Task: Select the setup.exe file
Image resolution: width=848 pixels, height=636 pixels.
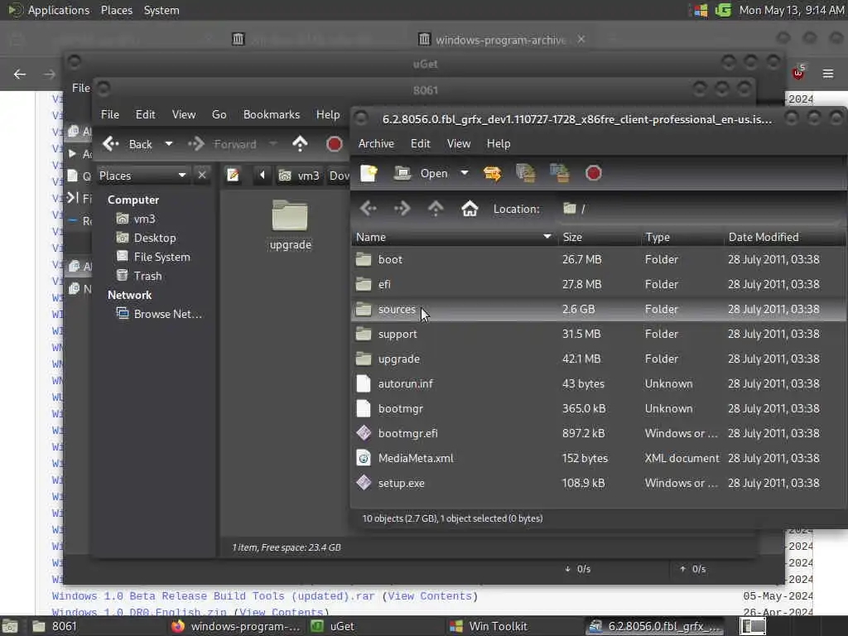Action: 598,484
